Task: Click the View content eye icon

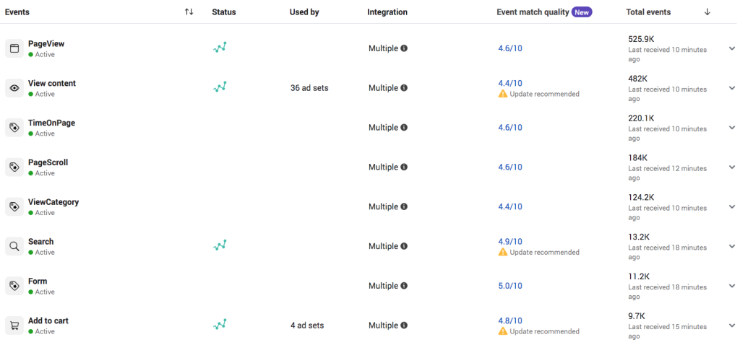Action: click(x=14, y=88)
